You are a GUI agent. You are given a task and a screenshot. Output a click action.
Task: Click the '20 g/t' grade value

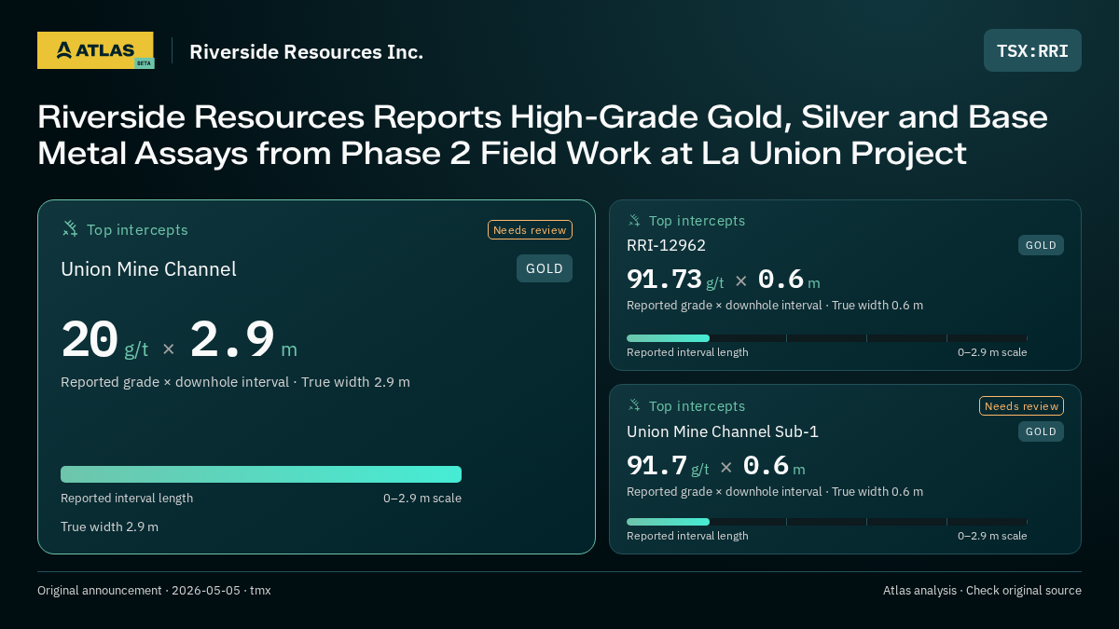point(104,341)
